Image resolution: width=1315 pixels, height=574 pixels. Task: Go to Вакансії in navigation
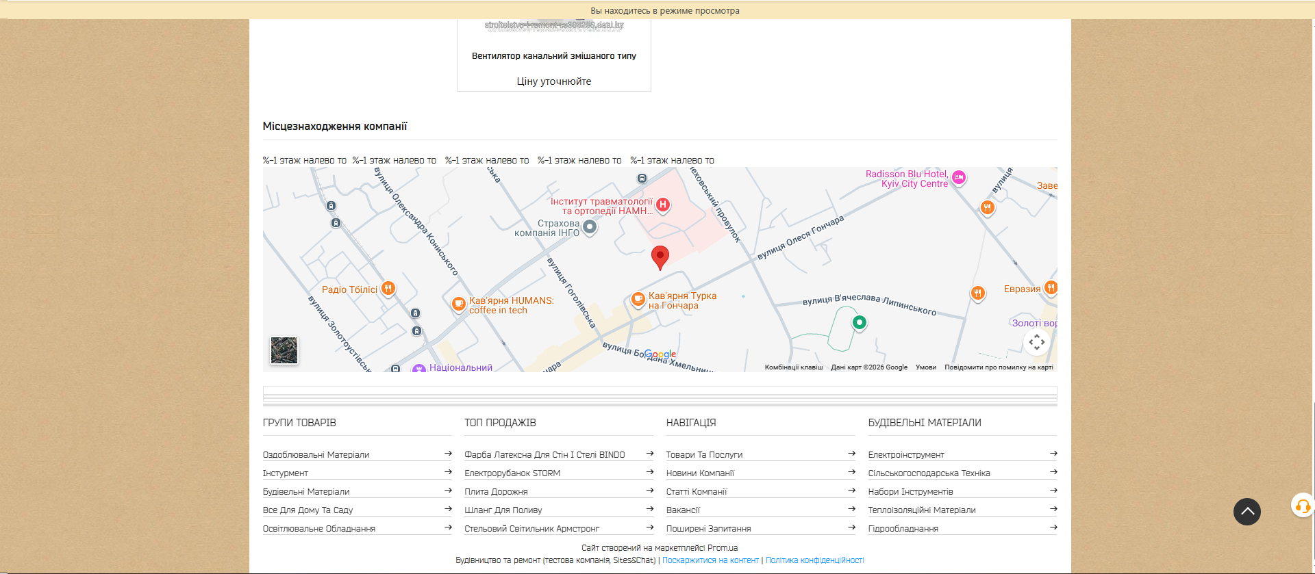coord(683,510)
